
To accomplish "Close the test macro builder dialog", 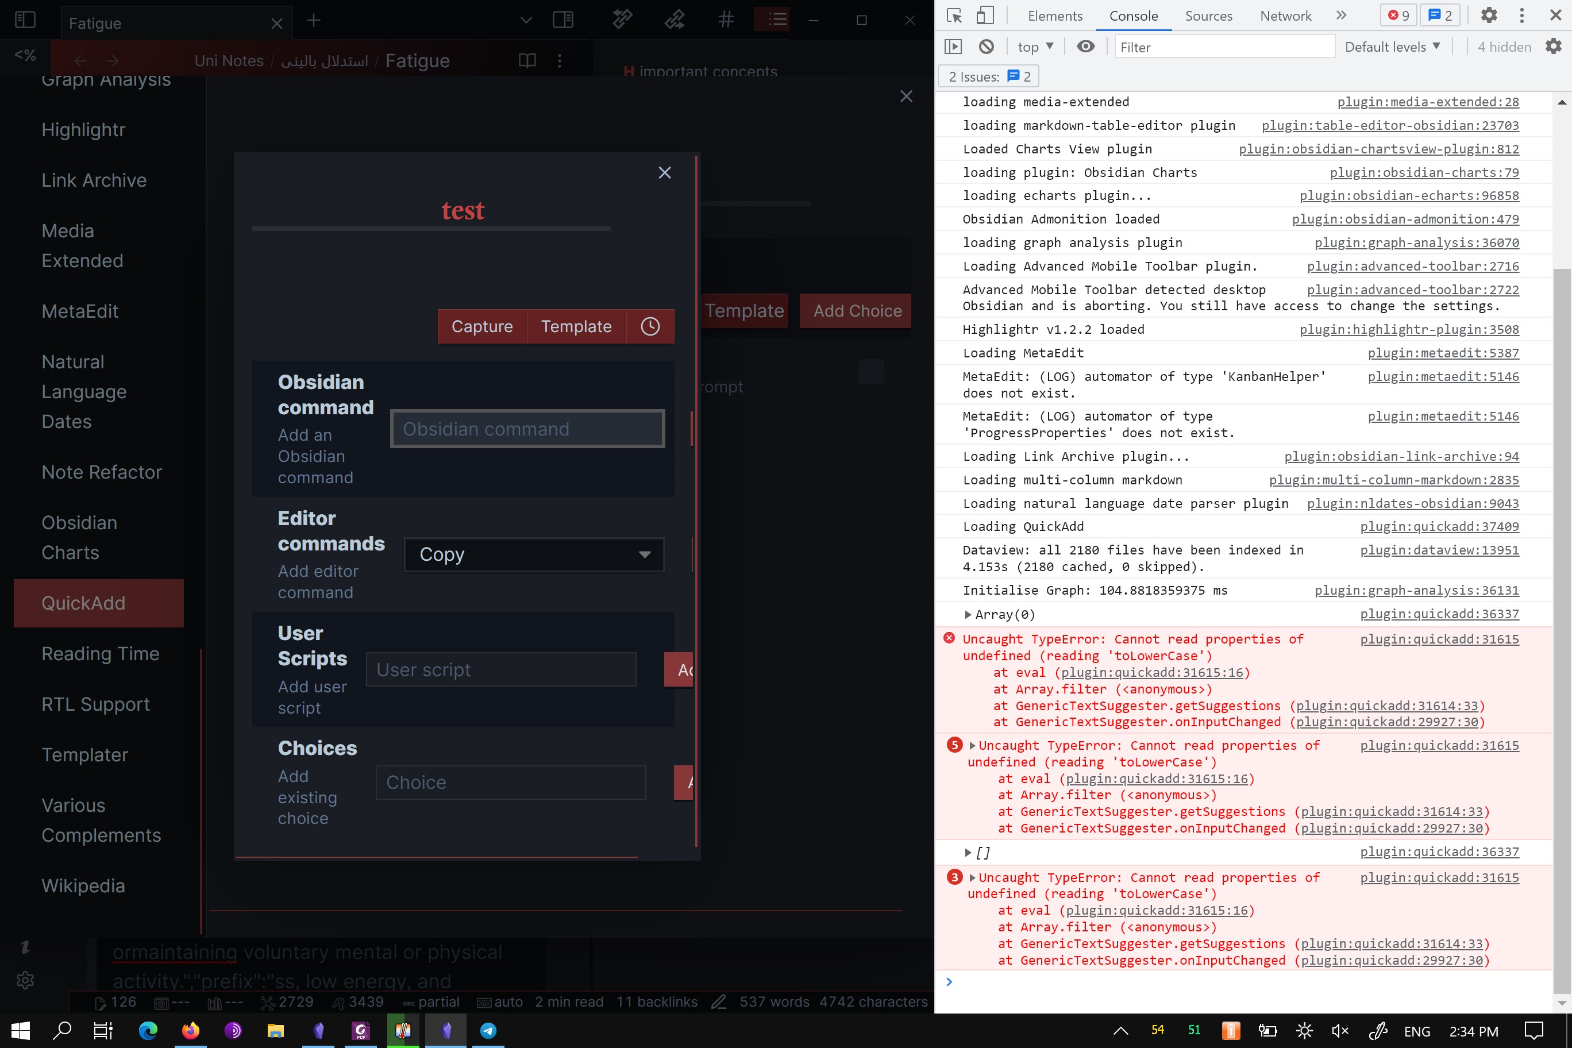I will [x=664, y=172].
